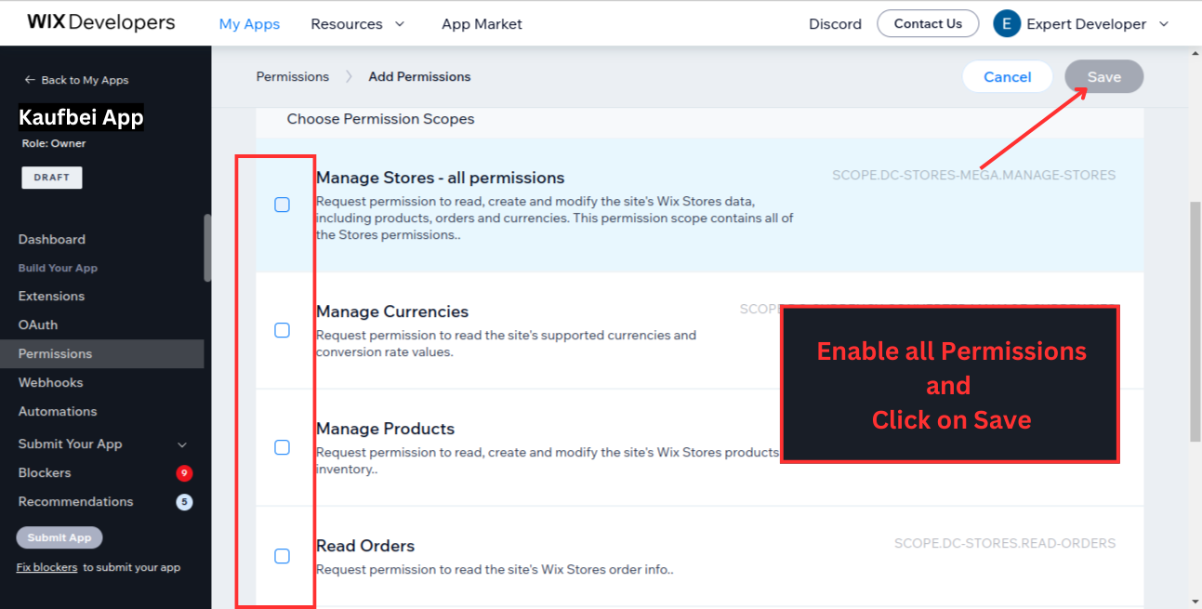
Task: Go to the My Apps tab
Action: [249, 24]
